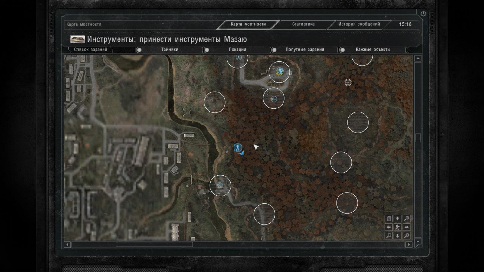Toggle the Локации map filter
Viewport: 484px width, 272px height.
coord(237,50)
